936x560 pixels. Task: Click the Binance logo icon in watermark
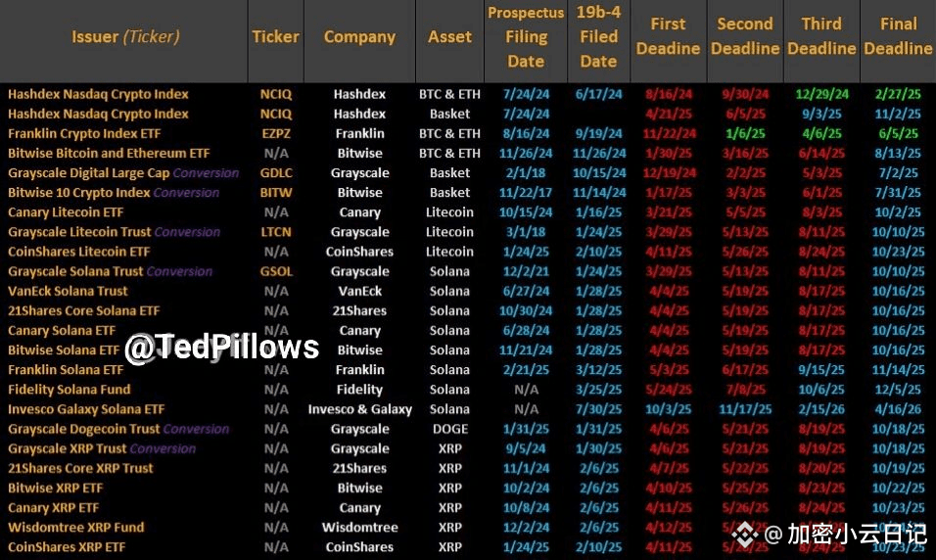point(744,534)
